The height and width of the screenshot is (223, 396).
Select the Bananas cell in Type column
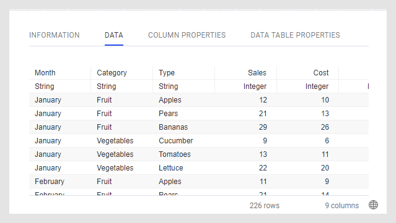pyautogui.click(x=174, y=127)
